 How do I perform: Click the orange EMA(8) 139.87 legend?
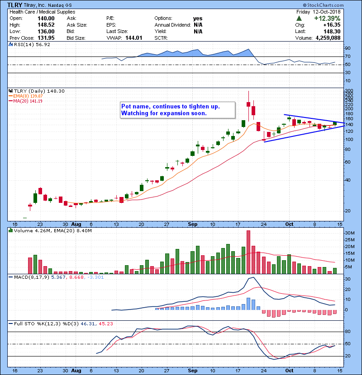pos(26,96)
